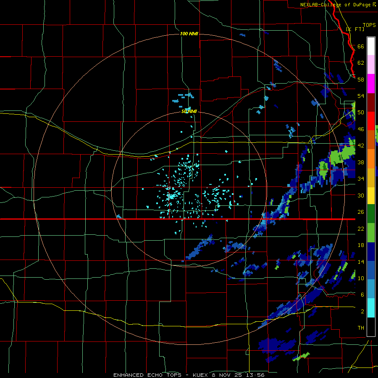The height and width of the screenshot is (378, 378).
Task: Click the 22 value on the scale
Action: point(361,228)
